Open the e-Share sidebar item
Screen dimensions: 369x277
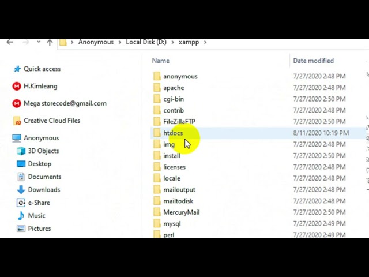coord(39,203)
